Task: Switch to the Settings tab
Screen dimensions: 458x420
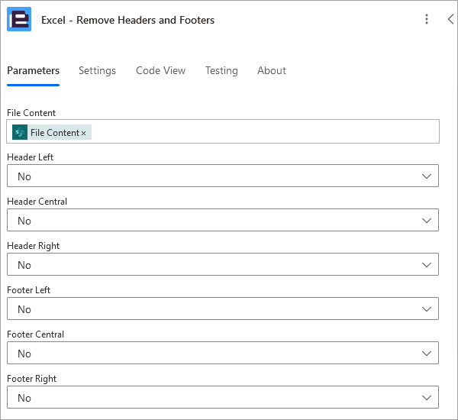Action: [x=97, y=70]
